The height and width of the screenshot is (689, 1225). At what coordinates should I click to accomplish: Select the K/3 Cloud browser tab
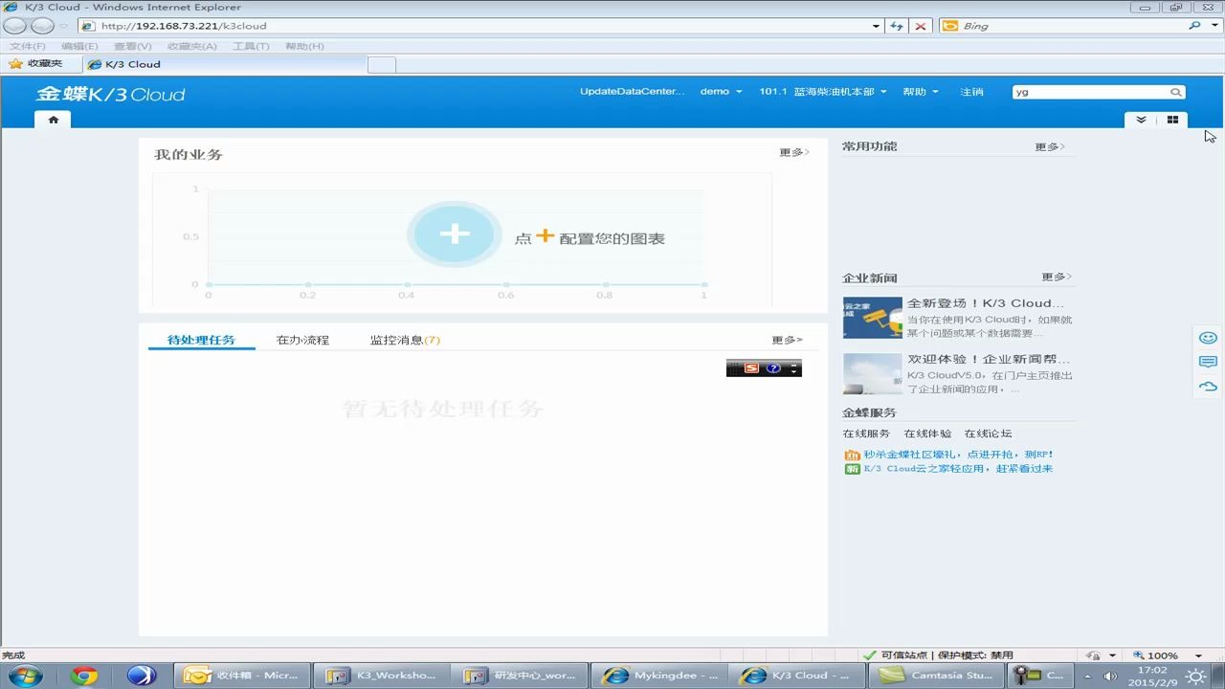(x=225, y=64)
